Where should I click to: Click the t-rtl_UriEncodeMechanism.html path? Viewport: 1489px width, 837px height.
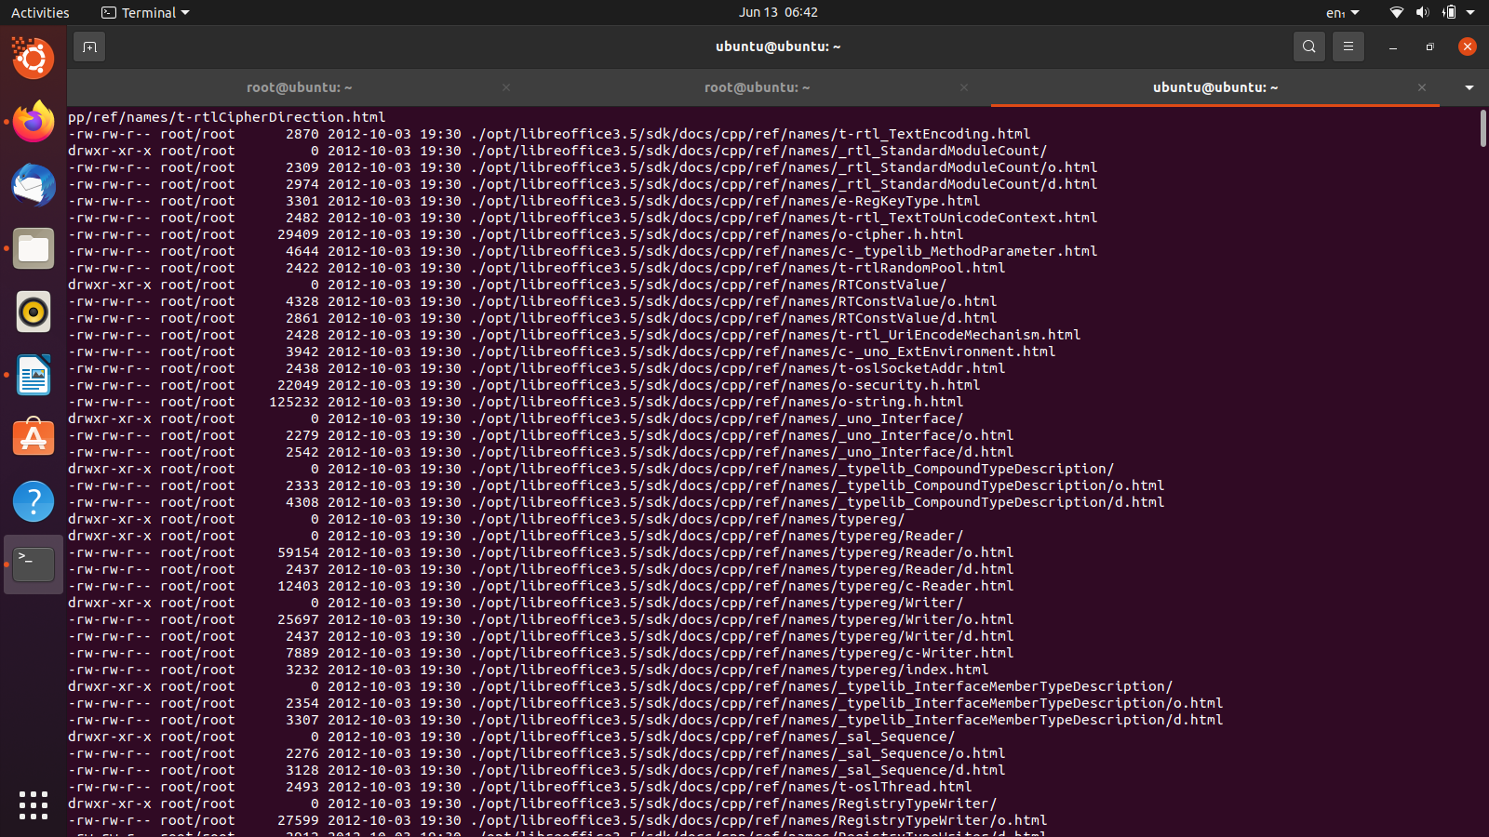click(775, 335)
